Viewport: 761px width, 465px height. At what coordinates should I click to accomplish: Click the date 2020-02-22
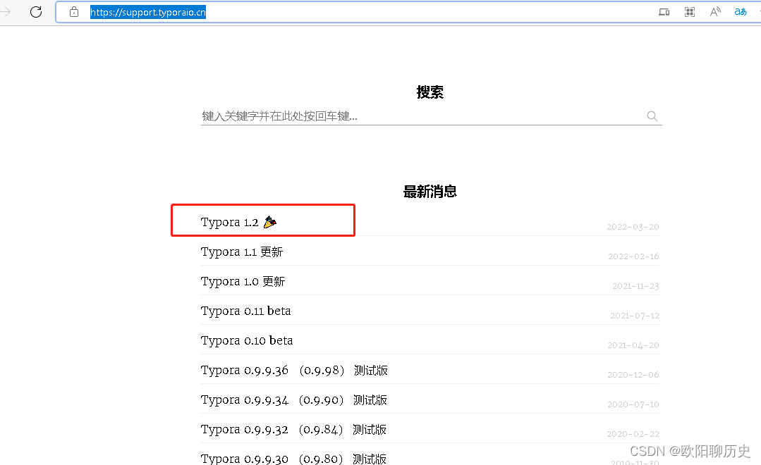[x=633, y=434]
